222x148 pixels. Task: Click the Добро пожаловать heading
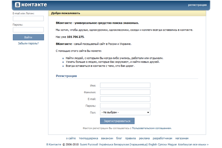click(66, 13)
